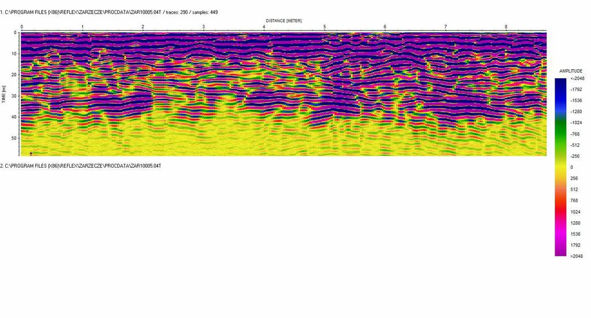Pick the red band of the amplitude color bar

[x=560, y=207]
